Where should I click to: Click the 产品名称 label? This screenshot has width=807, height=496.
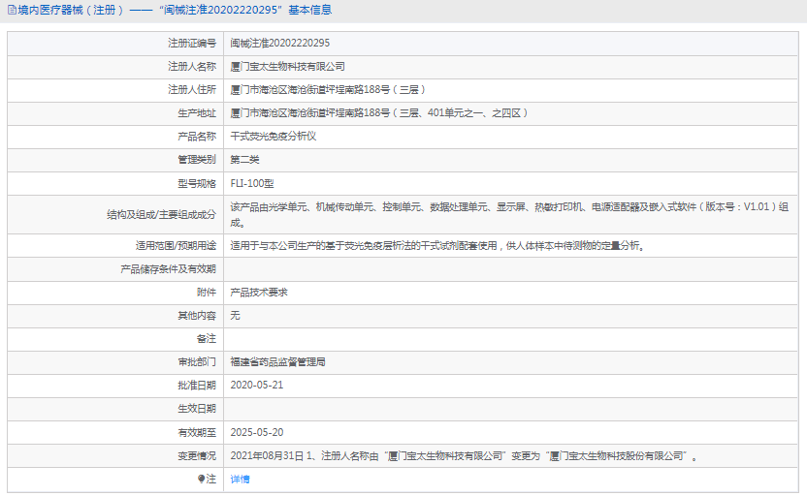click(197, 137)
